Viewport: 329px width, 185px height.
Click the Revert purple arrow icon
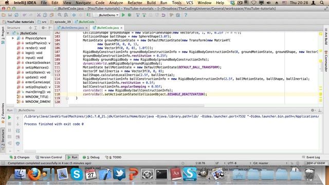[x=163, y=15]
